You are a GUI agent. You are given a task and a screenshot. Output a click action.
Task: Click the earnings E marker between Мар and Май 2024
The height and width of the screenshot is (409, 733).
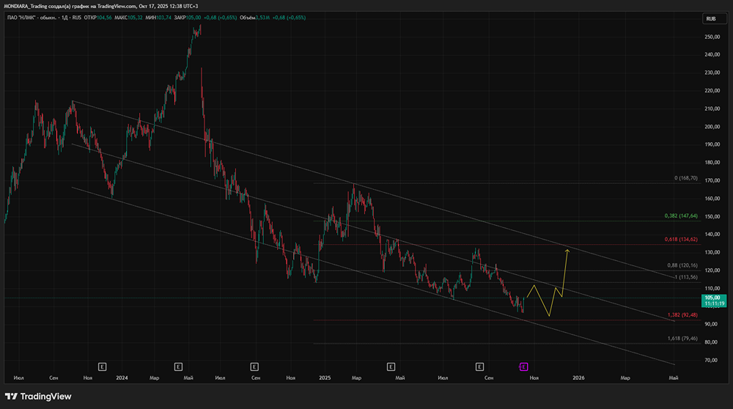tap(178, 365)
